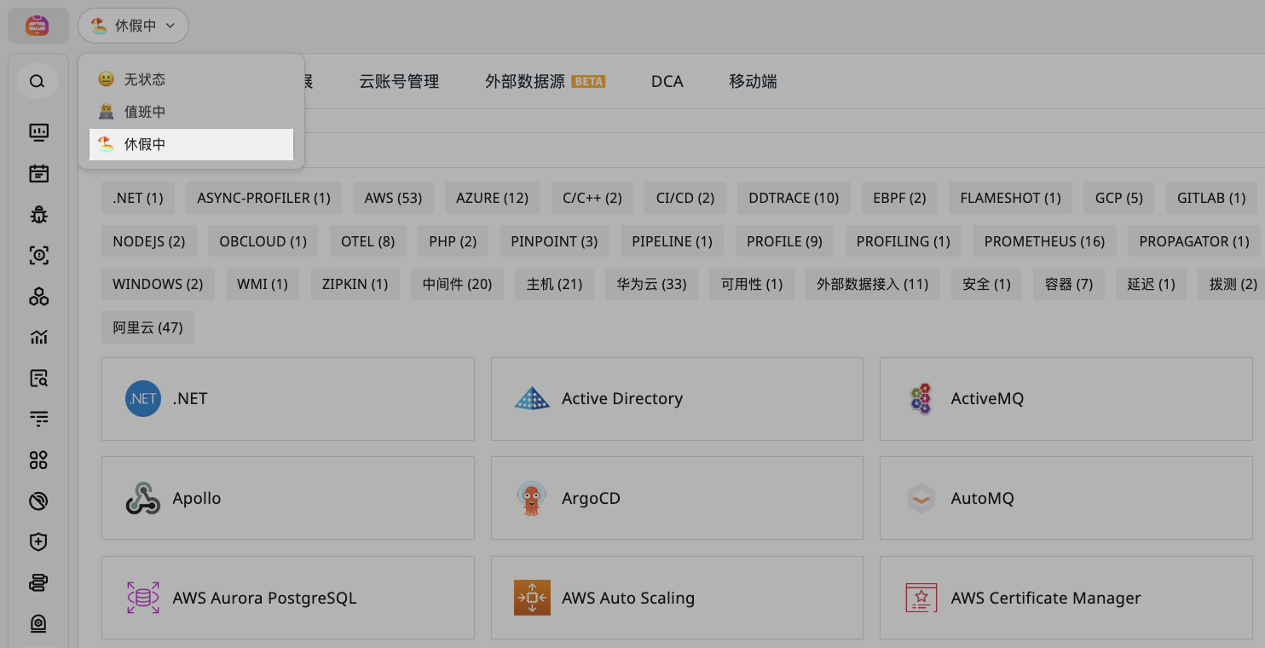
Task: Collapse the 休假中 status dropdown at the top
Action: tap(133, 26)
